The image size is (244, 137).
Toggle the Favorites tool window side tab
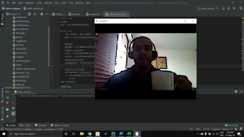point(2,113)
